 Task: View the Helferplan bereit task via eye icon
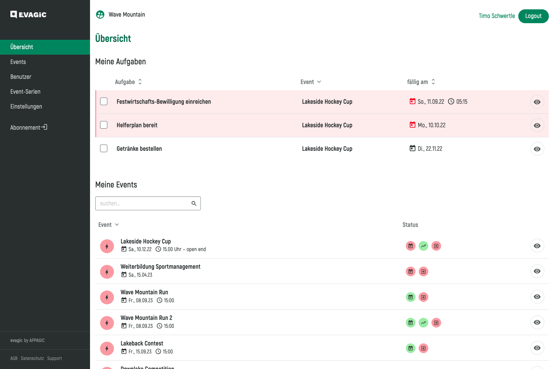537,125
